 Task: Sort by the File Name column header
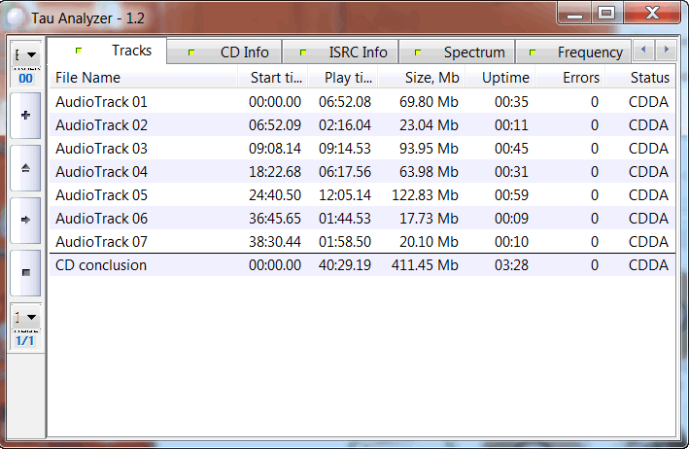pyautogui.click(x=144, y=78)
